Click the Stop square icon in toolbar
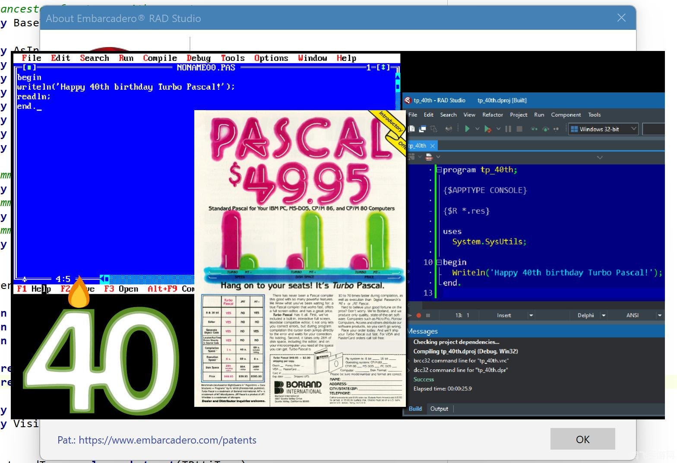 (519, 129)
